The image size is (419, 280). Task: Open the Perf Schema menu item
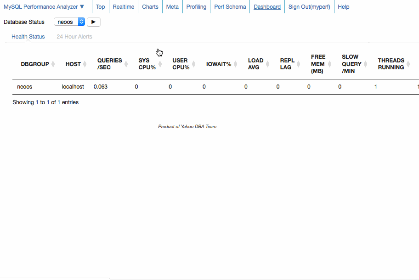pyautogui.click(x=230, y=6)
